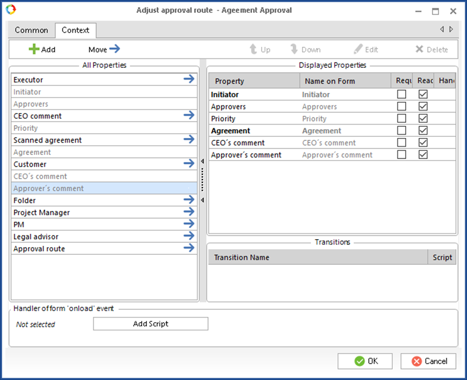
Task: Move CEO comment using its blue arrow
Action: [188, 116]
